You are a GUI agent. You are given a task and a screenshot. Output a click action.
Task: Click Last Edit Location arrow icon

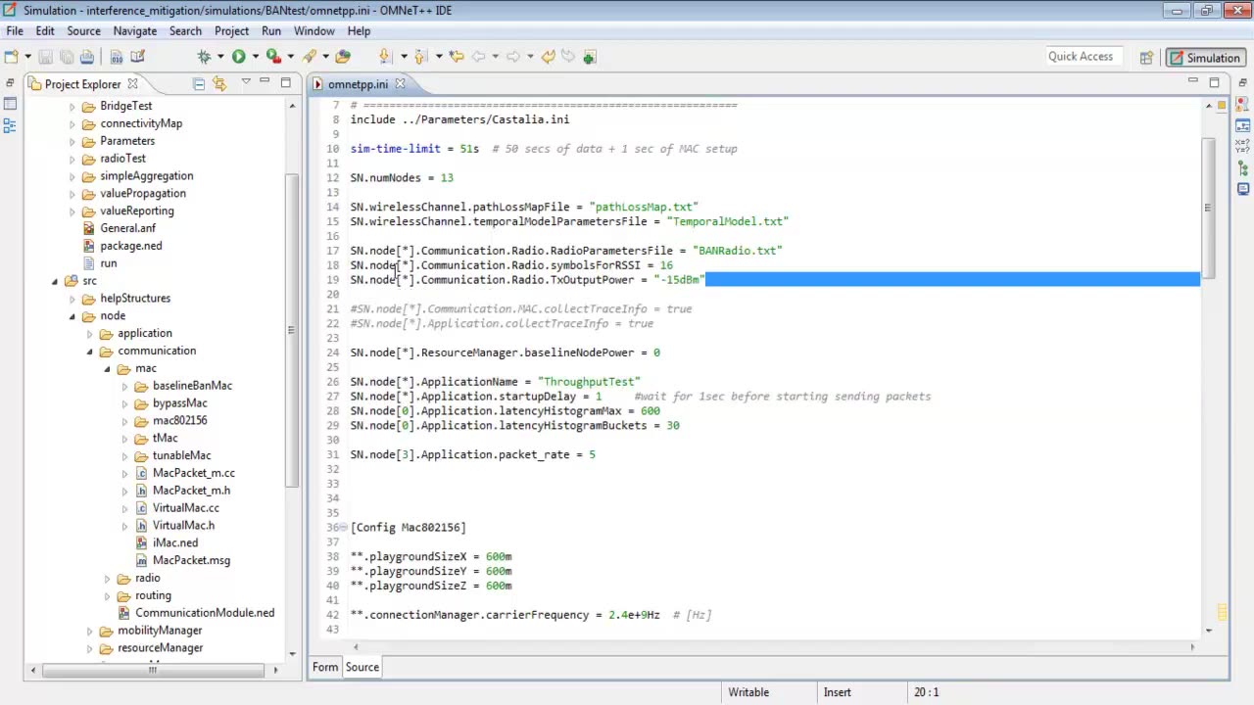[457, 57]
